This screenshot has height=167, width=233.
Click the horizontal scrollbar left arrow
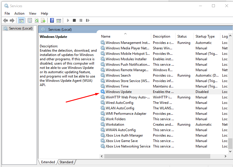pos(102,156)
